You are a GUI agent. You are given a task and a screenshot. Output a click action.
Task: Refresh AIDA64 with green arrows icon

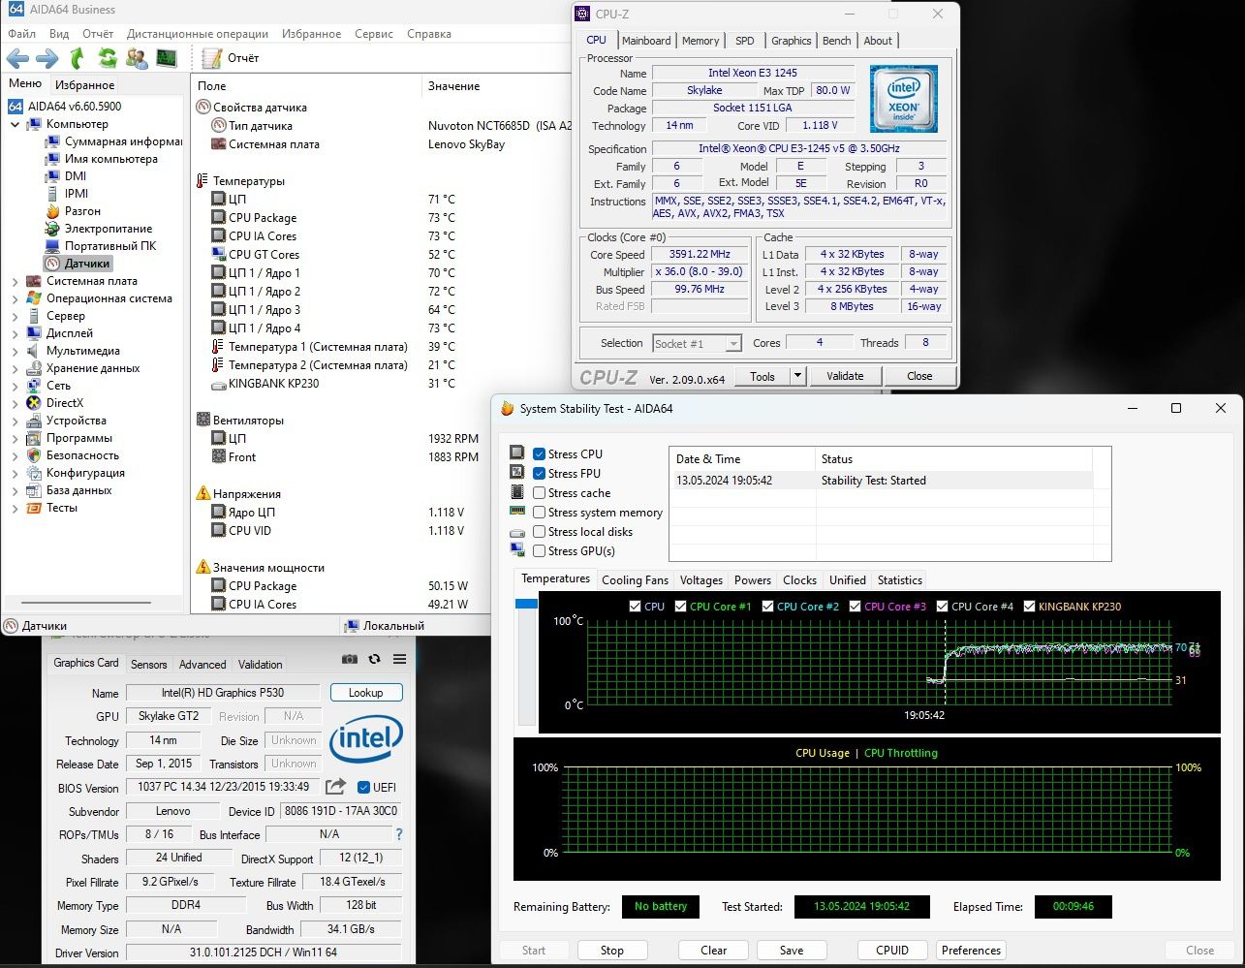(x=107, y=58)
